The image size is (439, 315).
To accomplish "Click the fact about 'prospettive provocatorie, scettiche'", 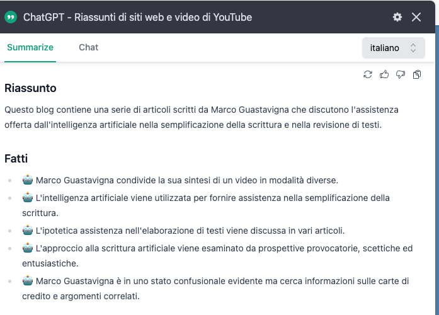I will click(x=220, y=256).
